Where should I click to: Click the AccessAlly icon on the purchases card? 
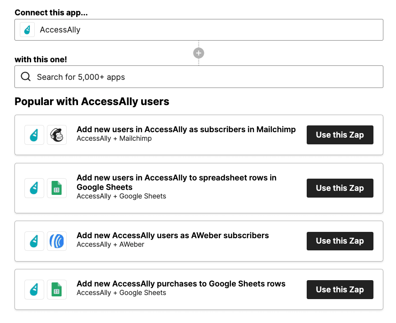[34, 289]
